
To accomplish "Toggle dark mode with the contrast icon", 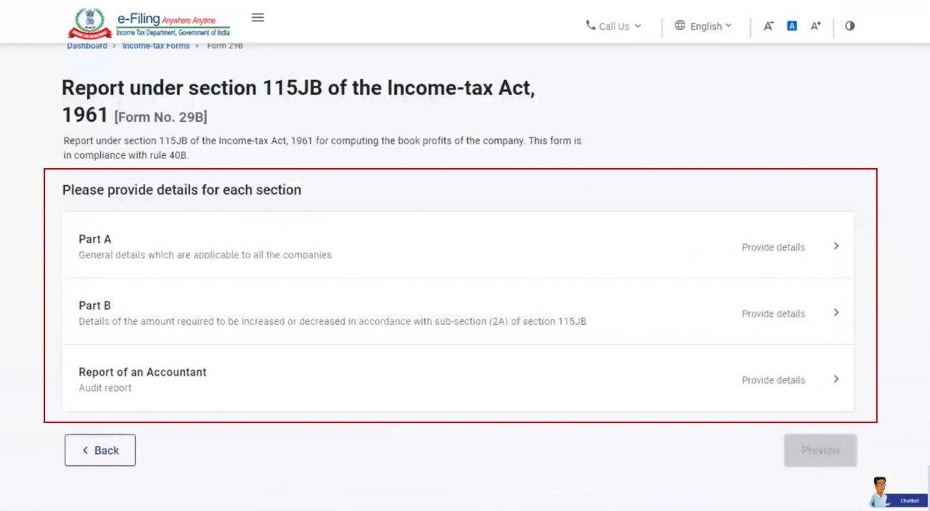I will [849, 26].
